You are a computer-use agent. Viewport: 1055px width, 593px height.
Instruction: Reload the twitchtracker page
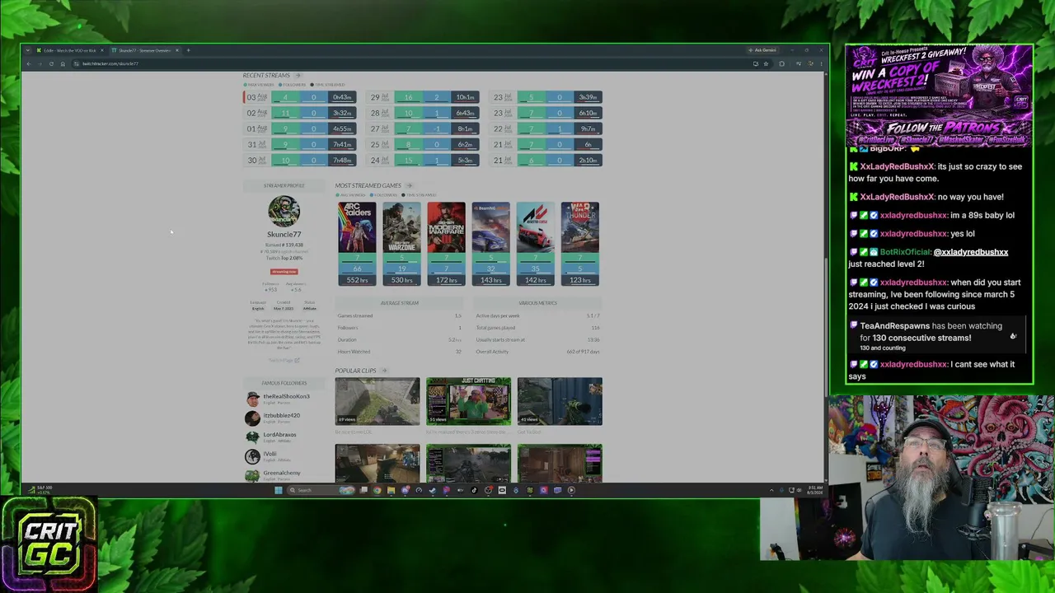coord(51,63)
